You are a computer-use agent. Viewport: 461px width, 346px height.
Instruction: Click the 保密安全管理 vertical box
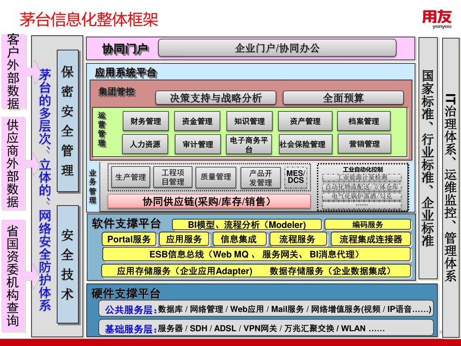[68, 121]
